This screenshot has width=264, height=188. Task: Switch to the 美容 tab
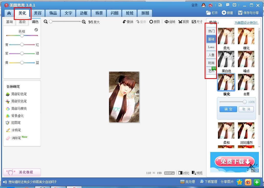click(x=38, y=13)
